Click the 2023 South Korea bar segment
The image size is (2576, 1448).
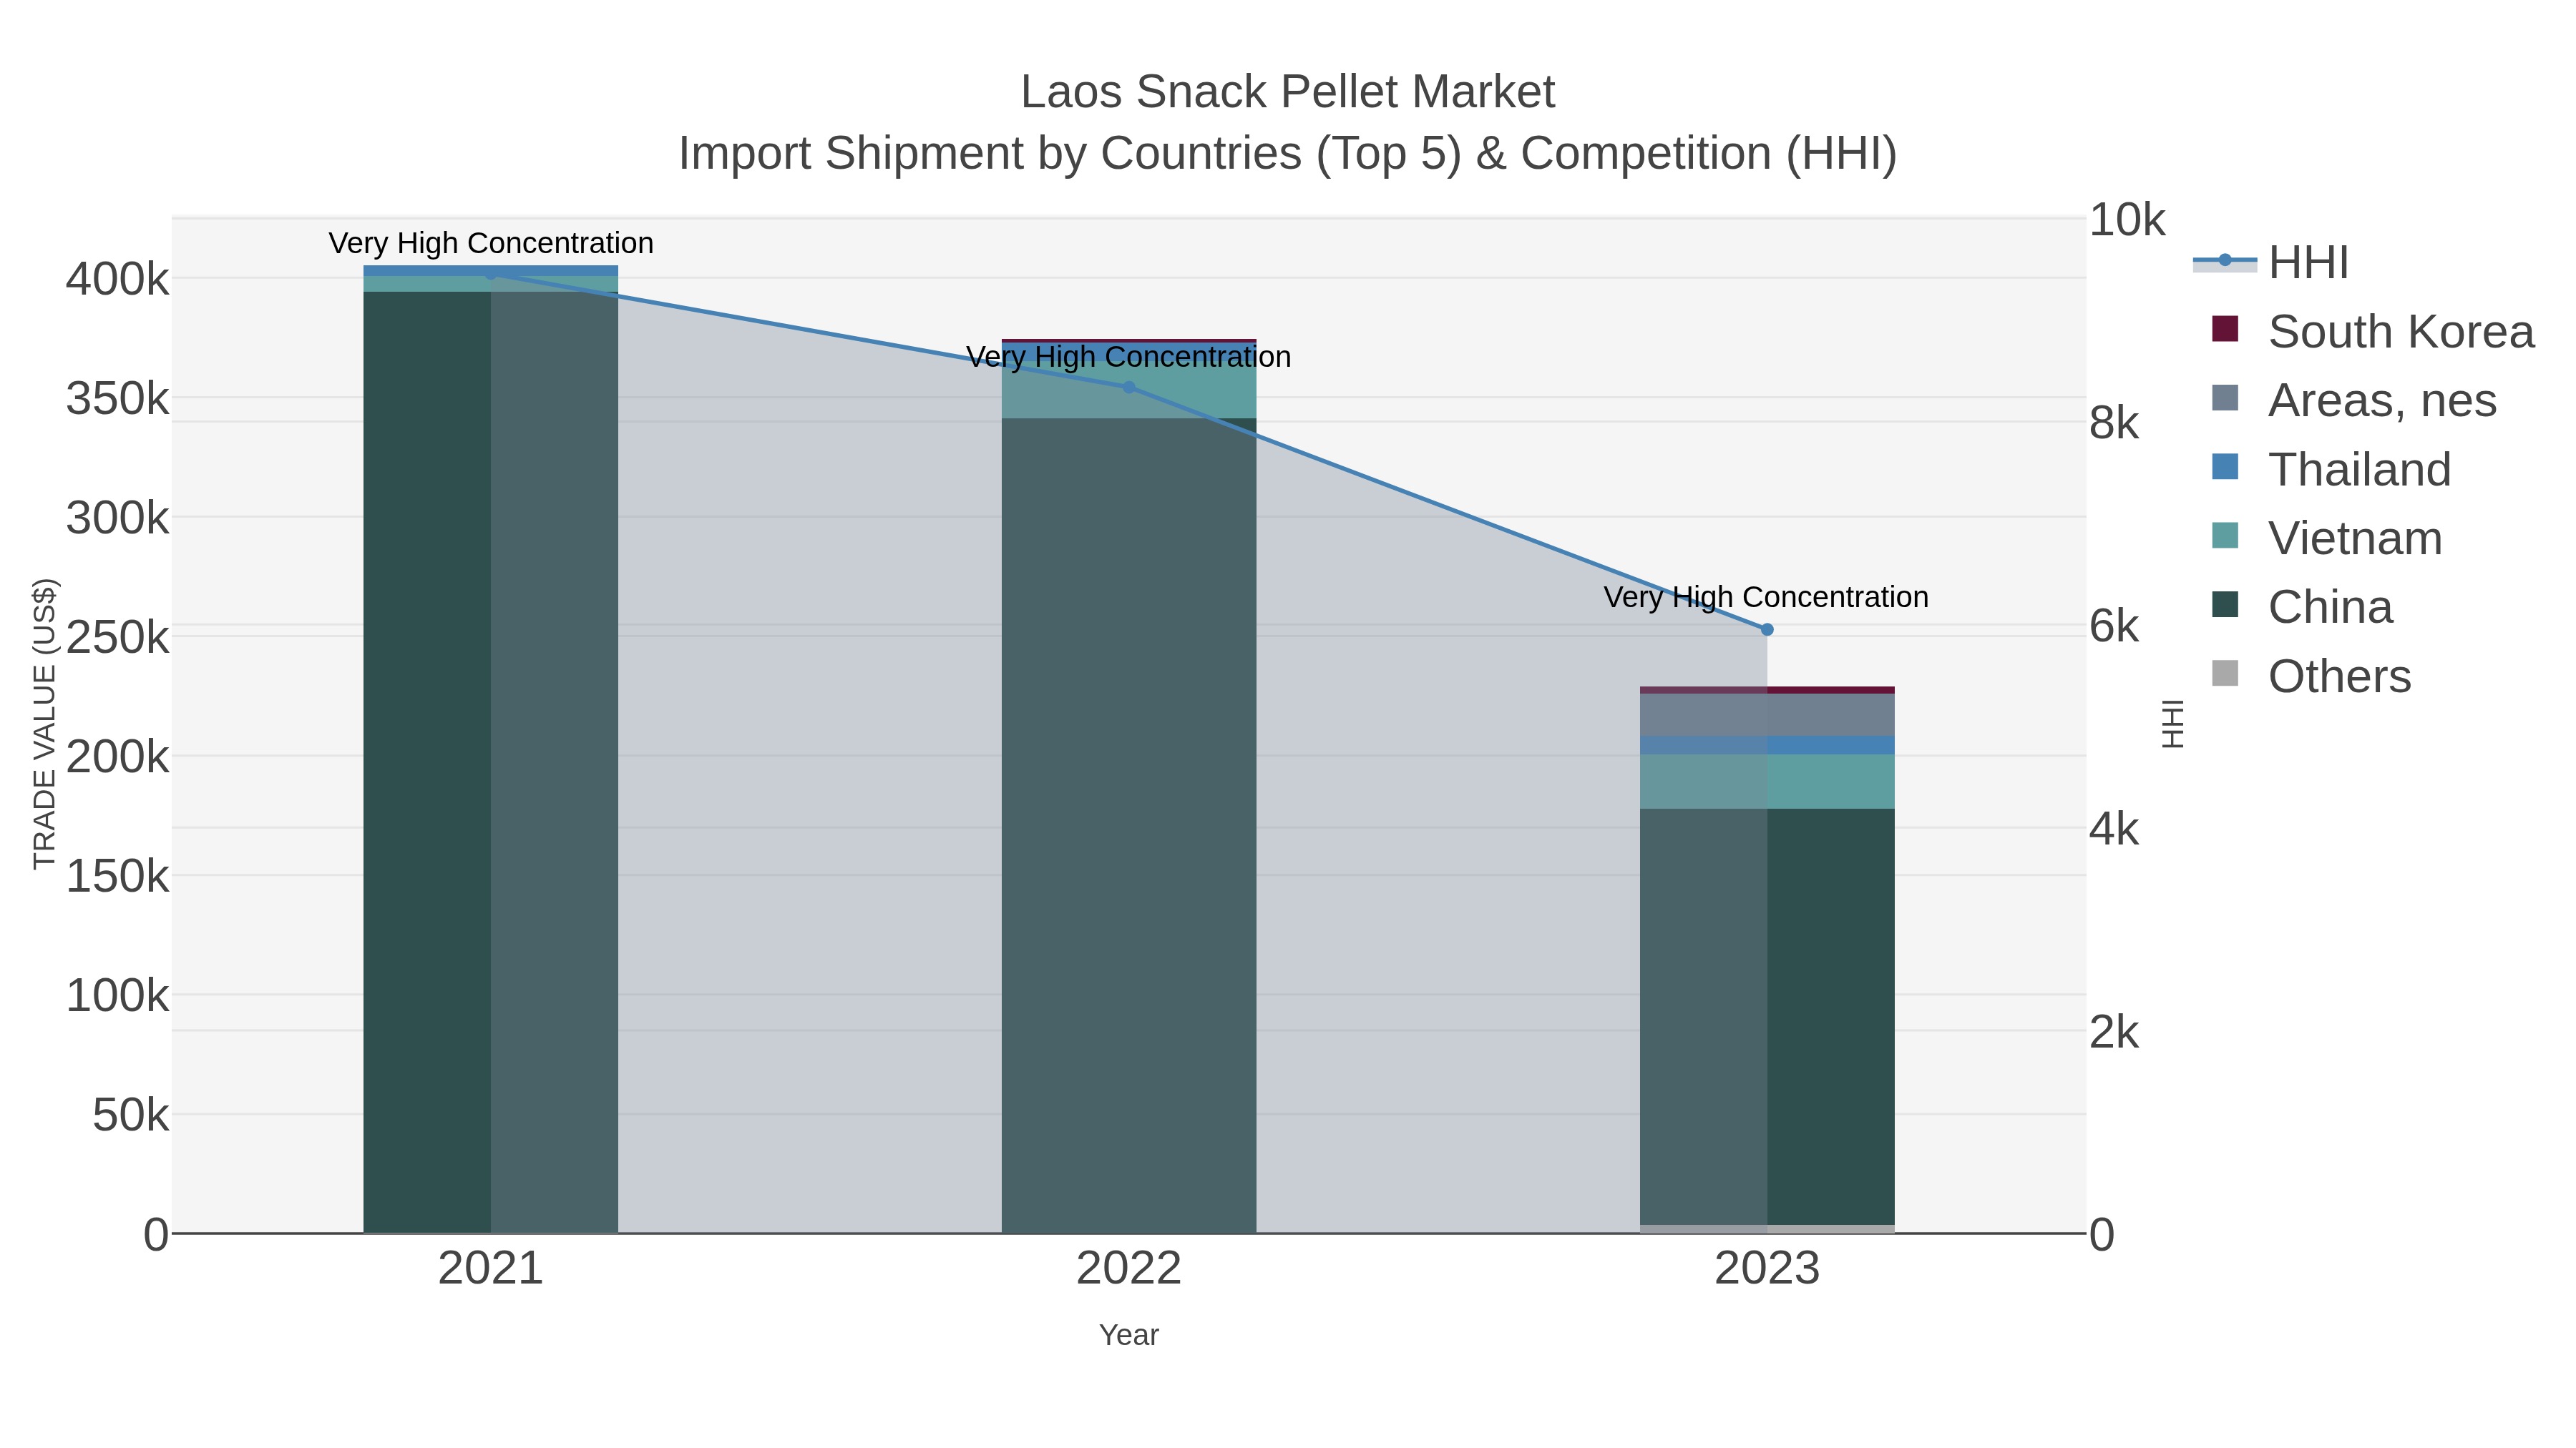coord(1767,689)
